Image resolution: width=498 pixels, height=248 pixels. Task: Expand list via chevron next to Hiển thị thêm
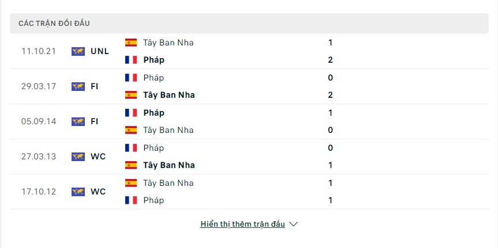pos(294,224)
